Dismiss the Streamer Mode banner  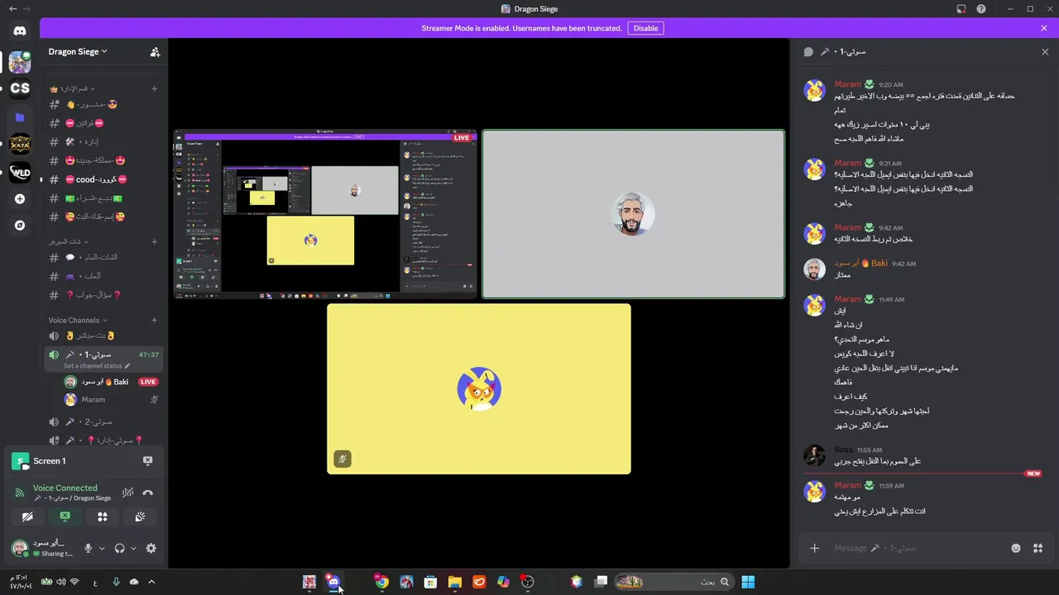[x=1044, y=28]
